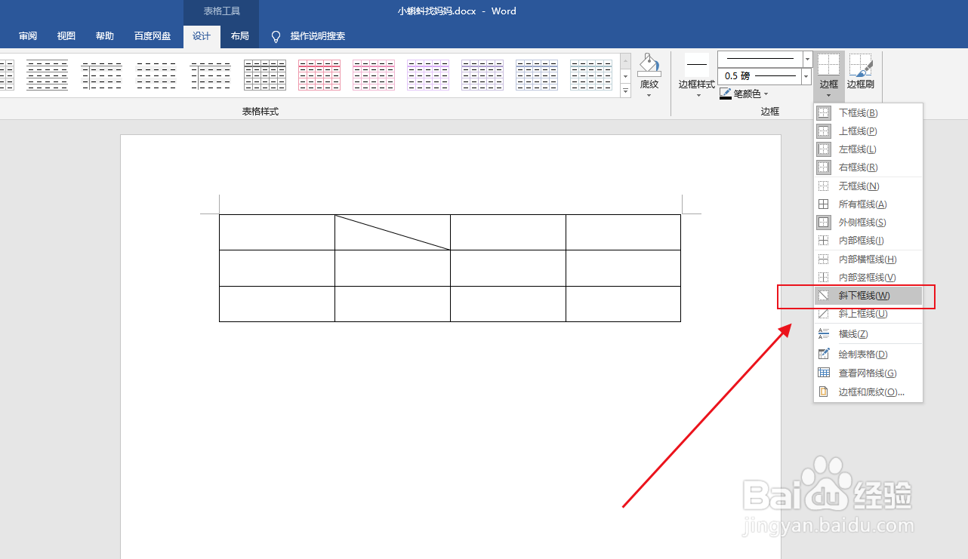Apply 内部竖框线 inside vertical border icon
Image resolution: width=968 pixels, height=559 pixels.
[x=824, y=278]
